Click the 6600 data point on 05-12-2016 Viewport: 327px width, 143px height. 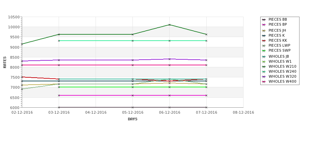[x=132, y=95]
